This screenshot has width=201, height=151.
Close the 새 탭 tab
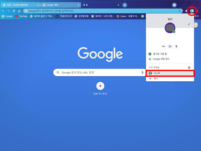pyautogui.click(x=118, y=5)
